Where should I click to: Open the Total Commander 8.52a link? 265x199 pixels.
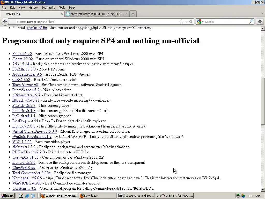(31, 173)
